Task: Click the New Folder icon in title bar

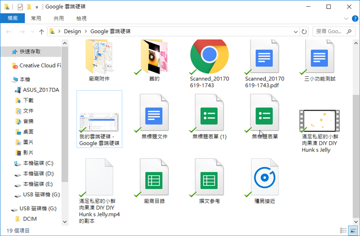Action: coord(29,7)
